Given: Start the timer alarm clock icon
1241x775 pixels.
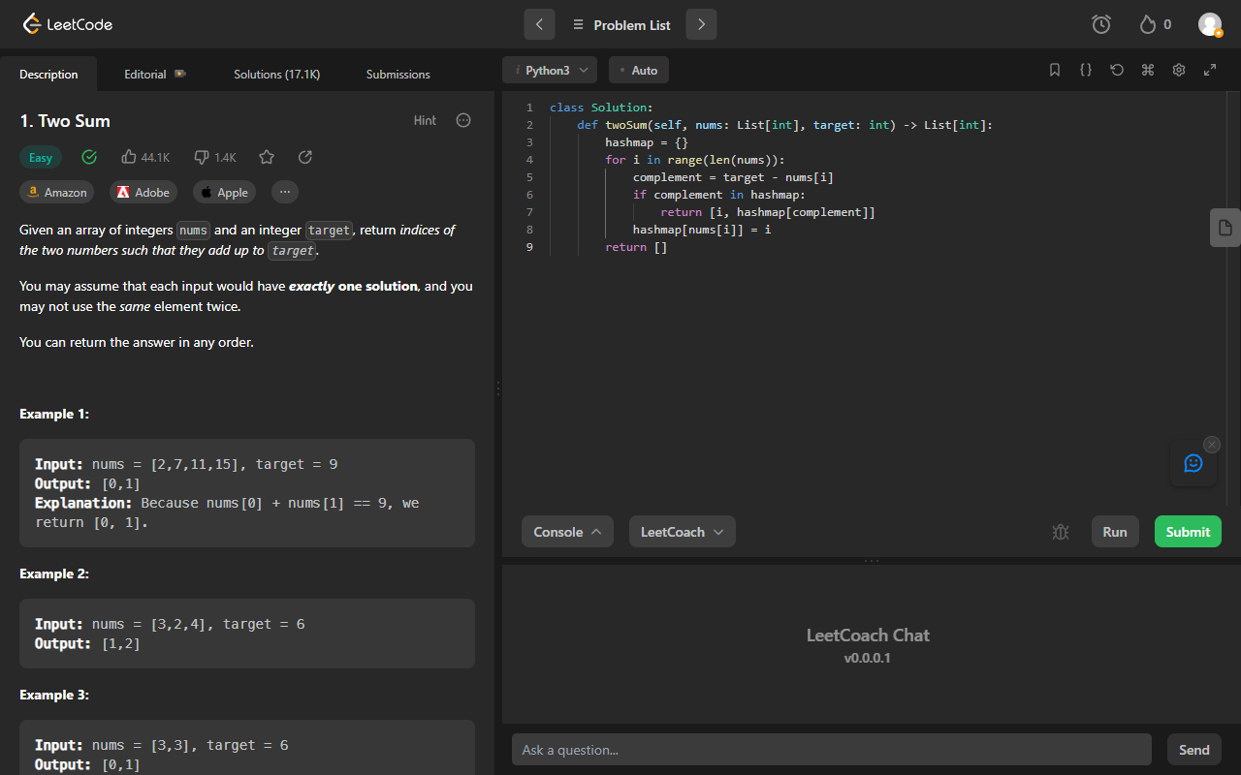Looking at the screenshot, I should (1101, 24).
